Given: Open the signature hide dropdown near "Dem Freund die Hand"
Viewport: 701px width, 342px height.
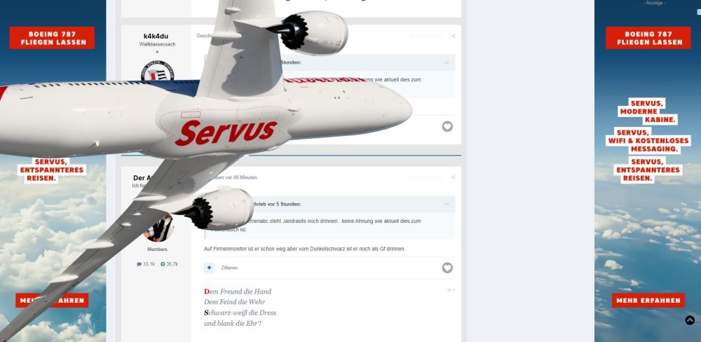Looking at the screenshot, I should click(x=451, y=290).
